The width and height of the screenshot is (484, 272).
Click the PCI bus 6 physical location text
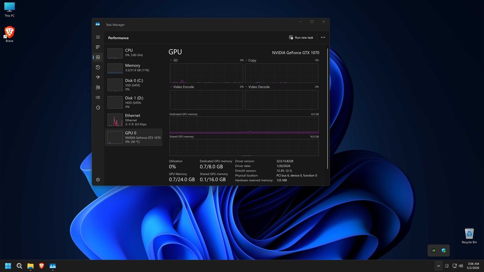297,175
